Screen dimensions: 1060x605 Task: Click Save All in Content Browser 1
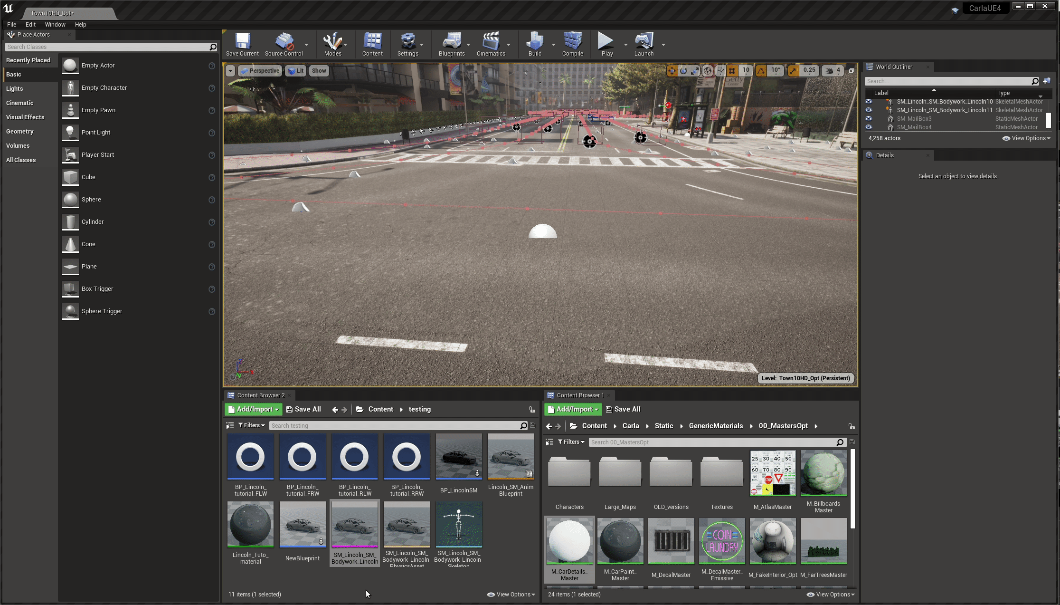(x=623, y=409)
